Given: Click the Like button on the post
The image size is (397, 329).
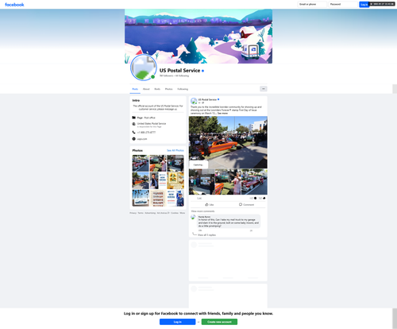Looking at the screenshot, I should (x=210, y=204).
